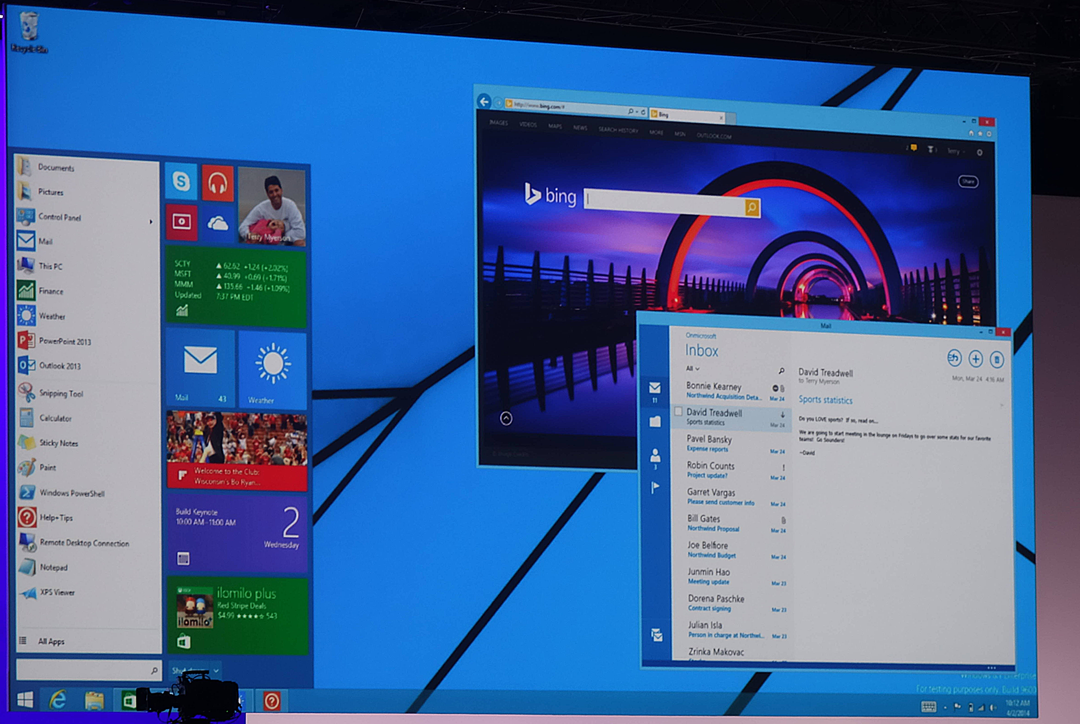The image size is (1080, 724).
Task: Click the reply icon in Mail
Action: 954,358
